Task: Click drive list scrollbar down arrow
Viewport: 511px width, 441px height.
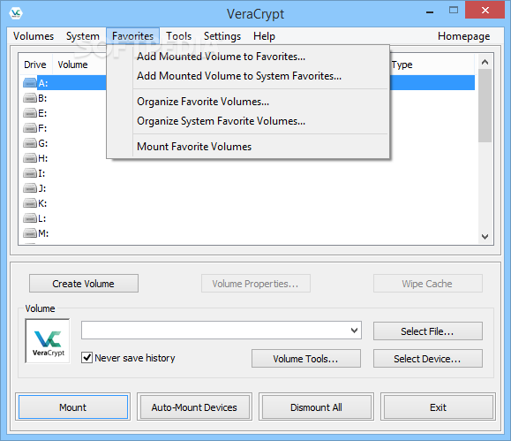Action: [485, 236]
